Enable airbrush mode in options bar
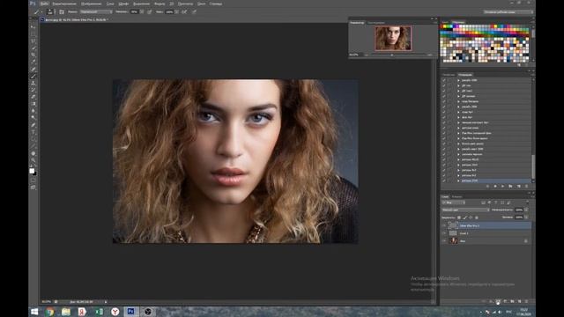The image size is (564, 317). [184, 11]
